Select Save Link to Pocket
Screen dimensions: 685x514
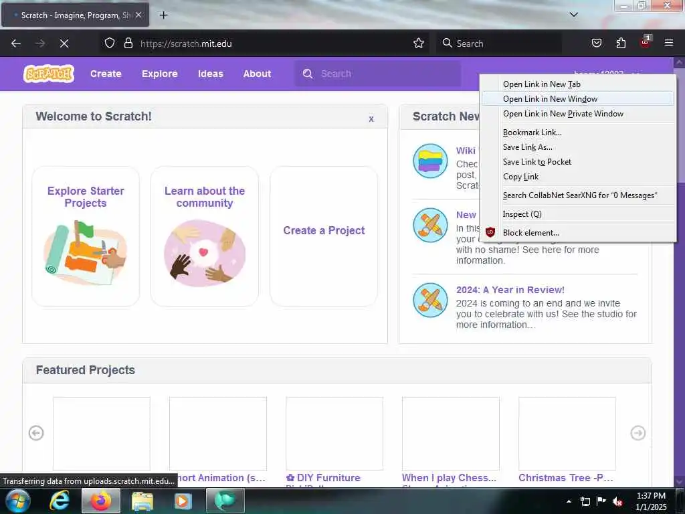pos(577,162)
